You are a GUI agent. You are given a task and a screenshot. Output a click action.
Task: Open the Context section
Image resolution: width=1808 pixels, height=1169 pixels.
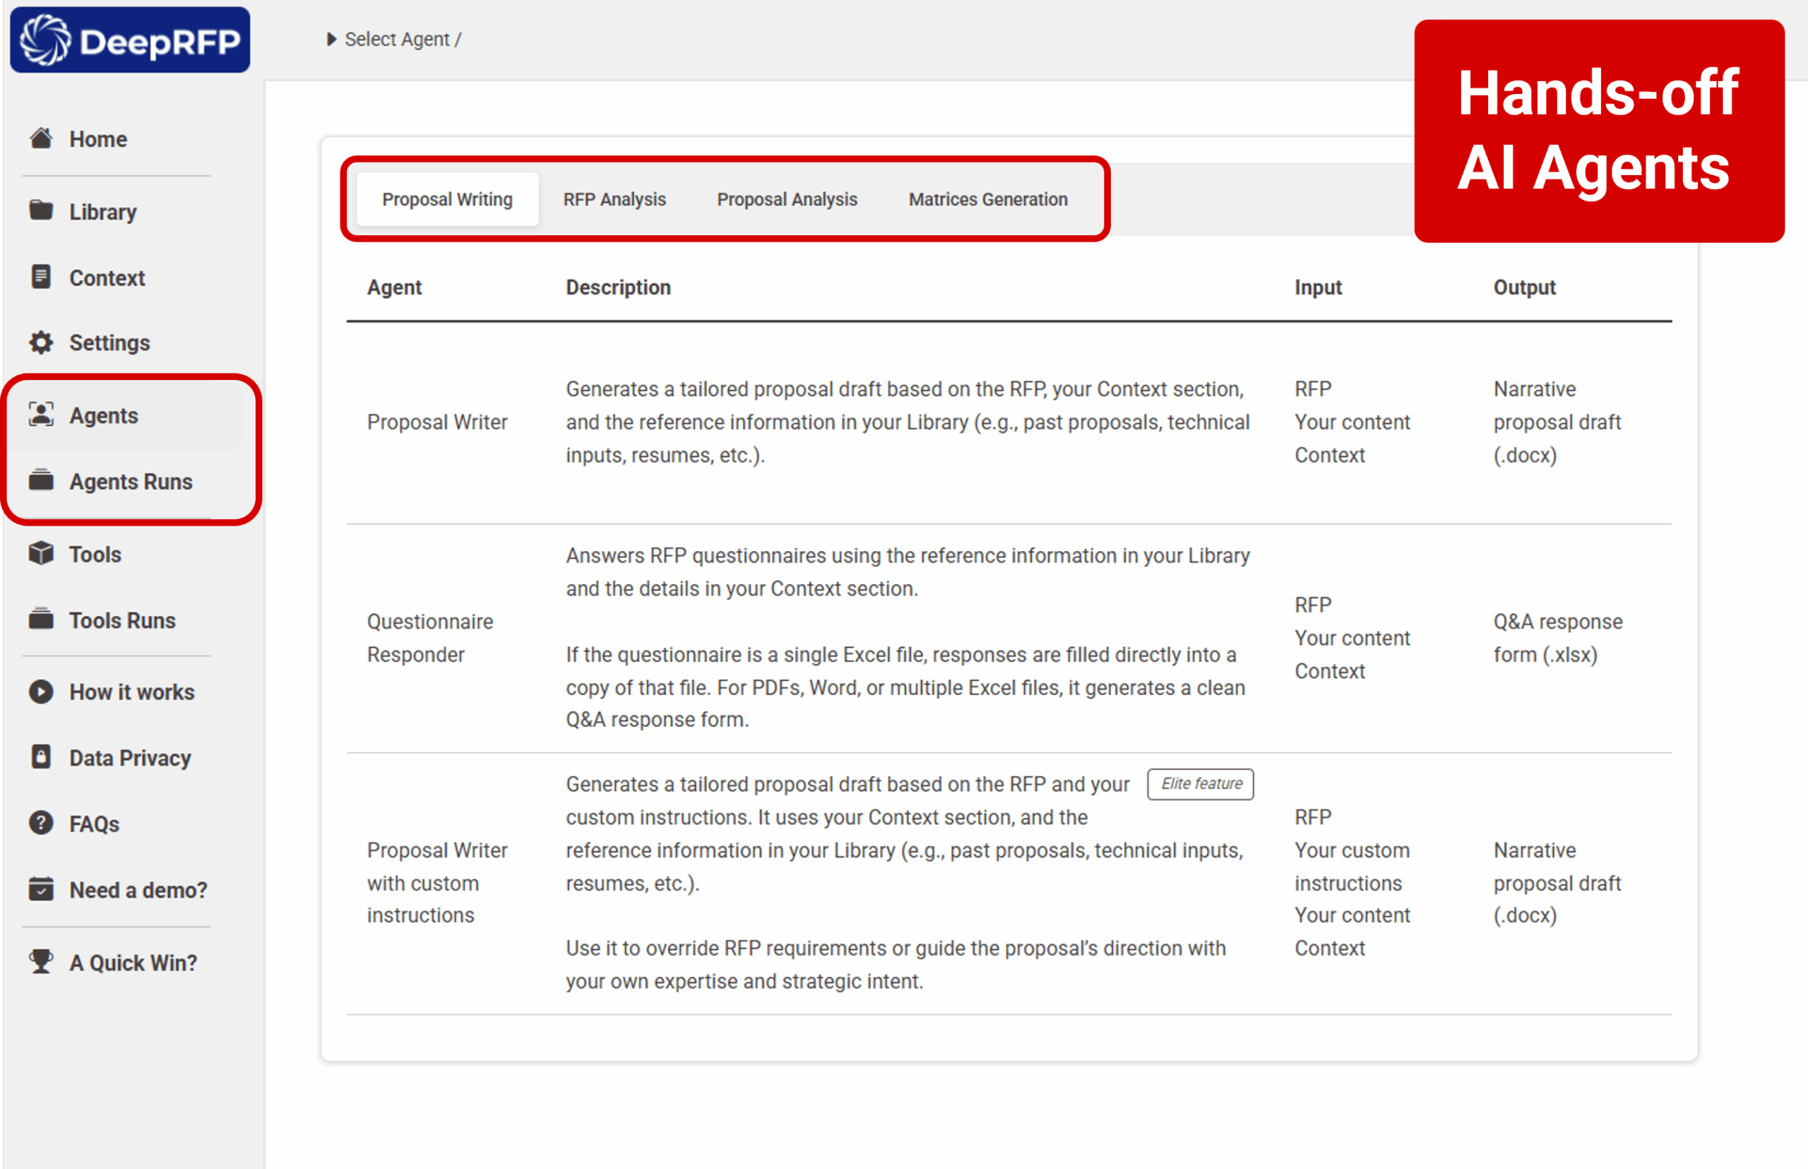(x=107, y=278)
